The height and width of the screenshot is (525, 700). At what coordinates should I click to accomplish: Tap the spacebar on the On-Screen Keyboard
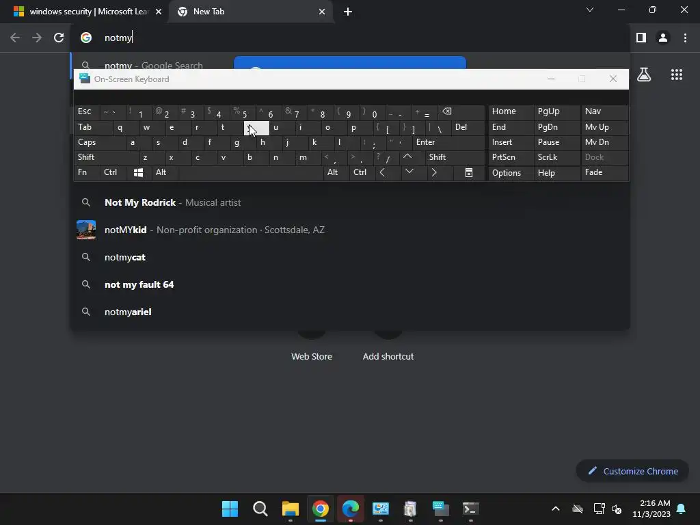250,173
